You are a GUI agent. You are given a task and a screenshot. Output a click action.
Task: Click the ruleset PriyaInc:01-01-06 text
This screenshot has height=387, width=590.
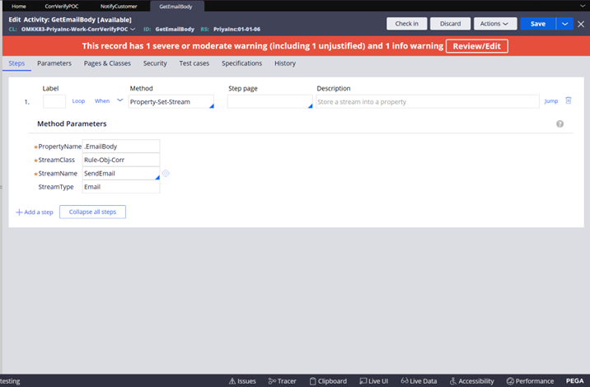236,30
